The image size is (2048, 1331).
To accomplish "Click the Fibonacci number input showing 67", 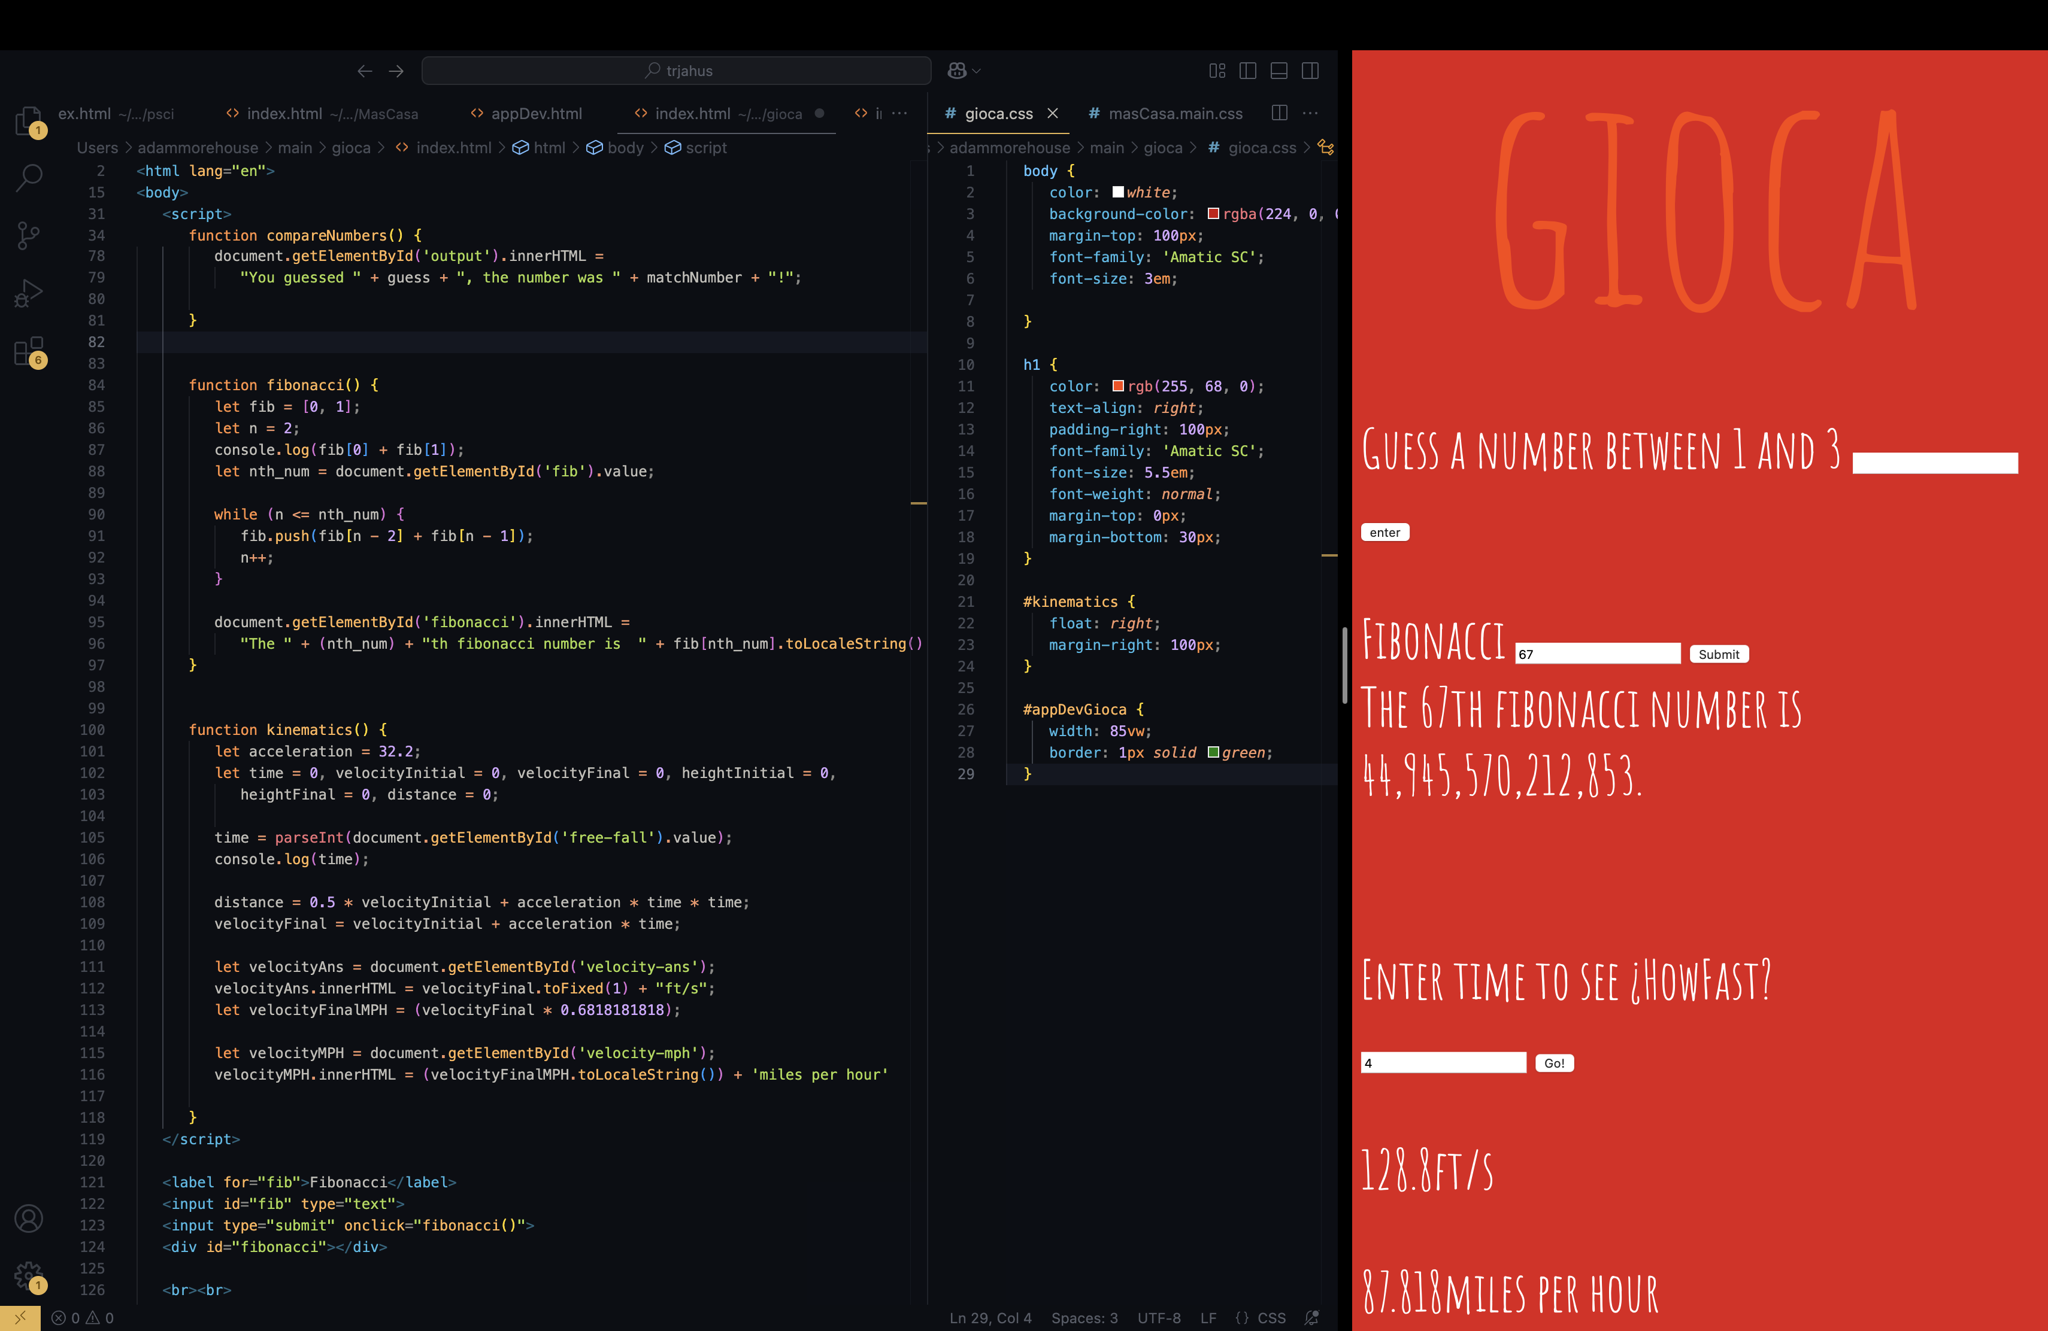I will tap(1596, 654).
